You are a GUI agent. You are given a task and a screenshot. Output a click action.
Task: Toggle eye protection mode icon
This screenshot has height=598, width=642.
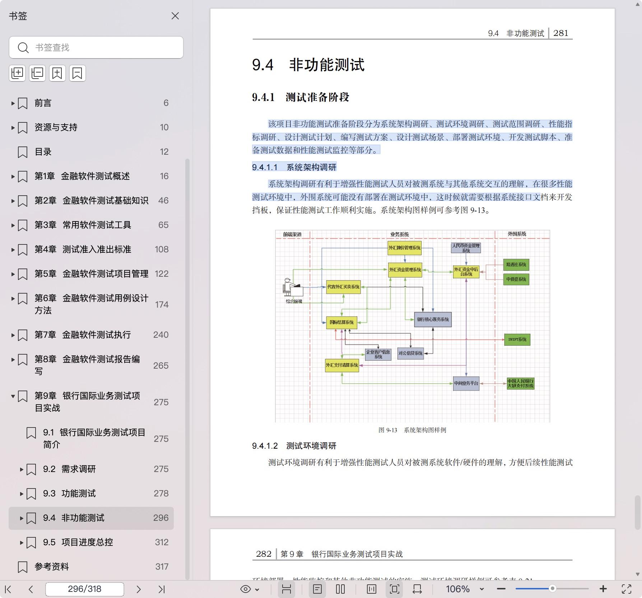point(246,589)
